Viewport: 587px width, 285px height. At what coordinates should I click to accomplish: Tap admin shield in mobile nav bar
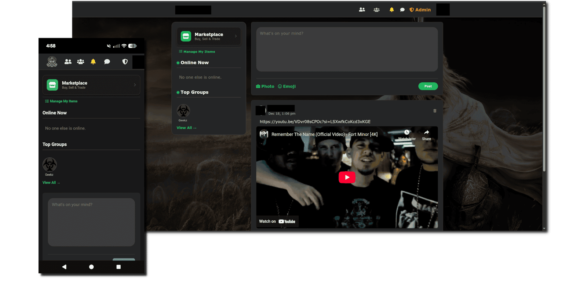pyautogui.click(x=125, y=62)
